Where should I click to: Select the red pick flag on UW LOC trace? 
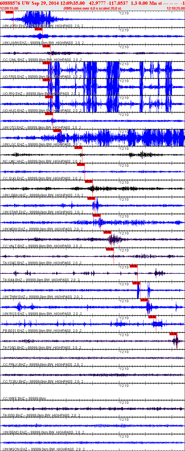(x=57, y=131)
